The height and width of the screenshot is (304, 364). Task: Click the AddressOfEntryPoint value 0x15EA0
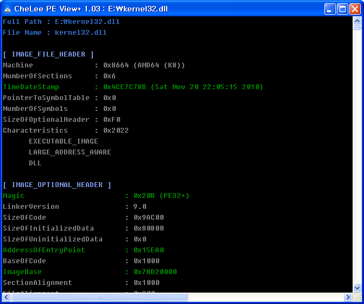(149, 250)
